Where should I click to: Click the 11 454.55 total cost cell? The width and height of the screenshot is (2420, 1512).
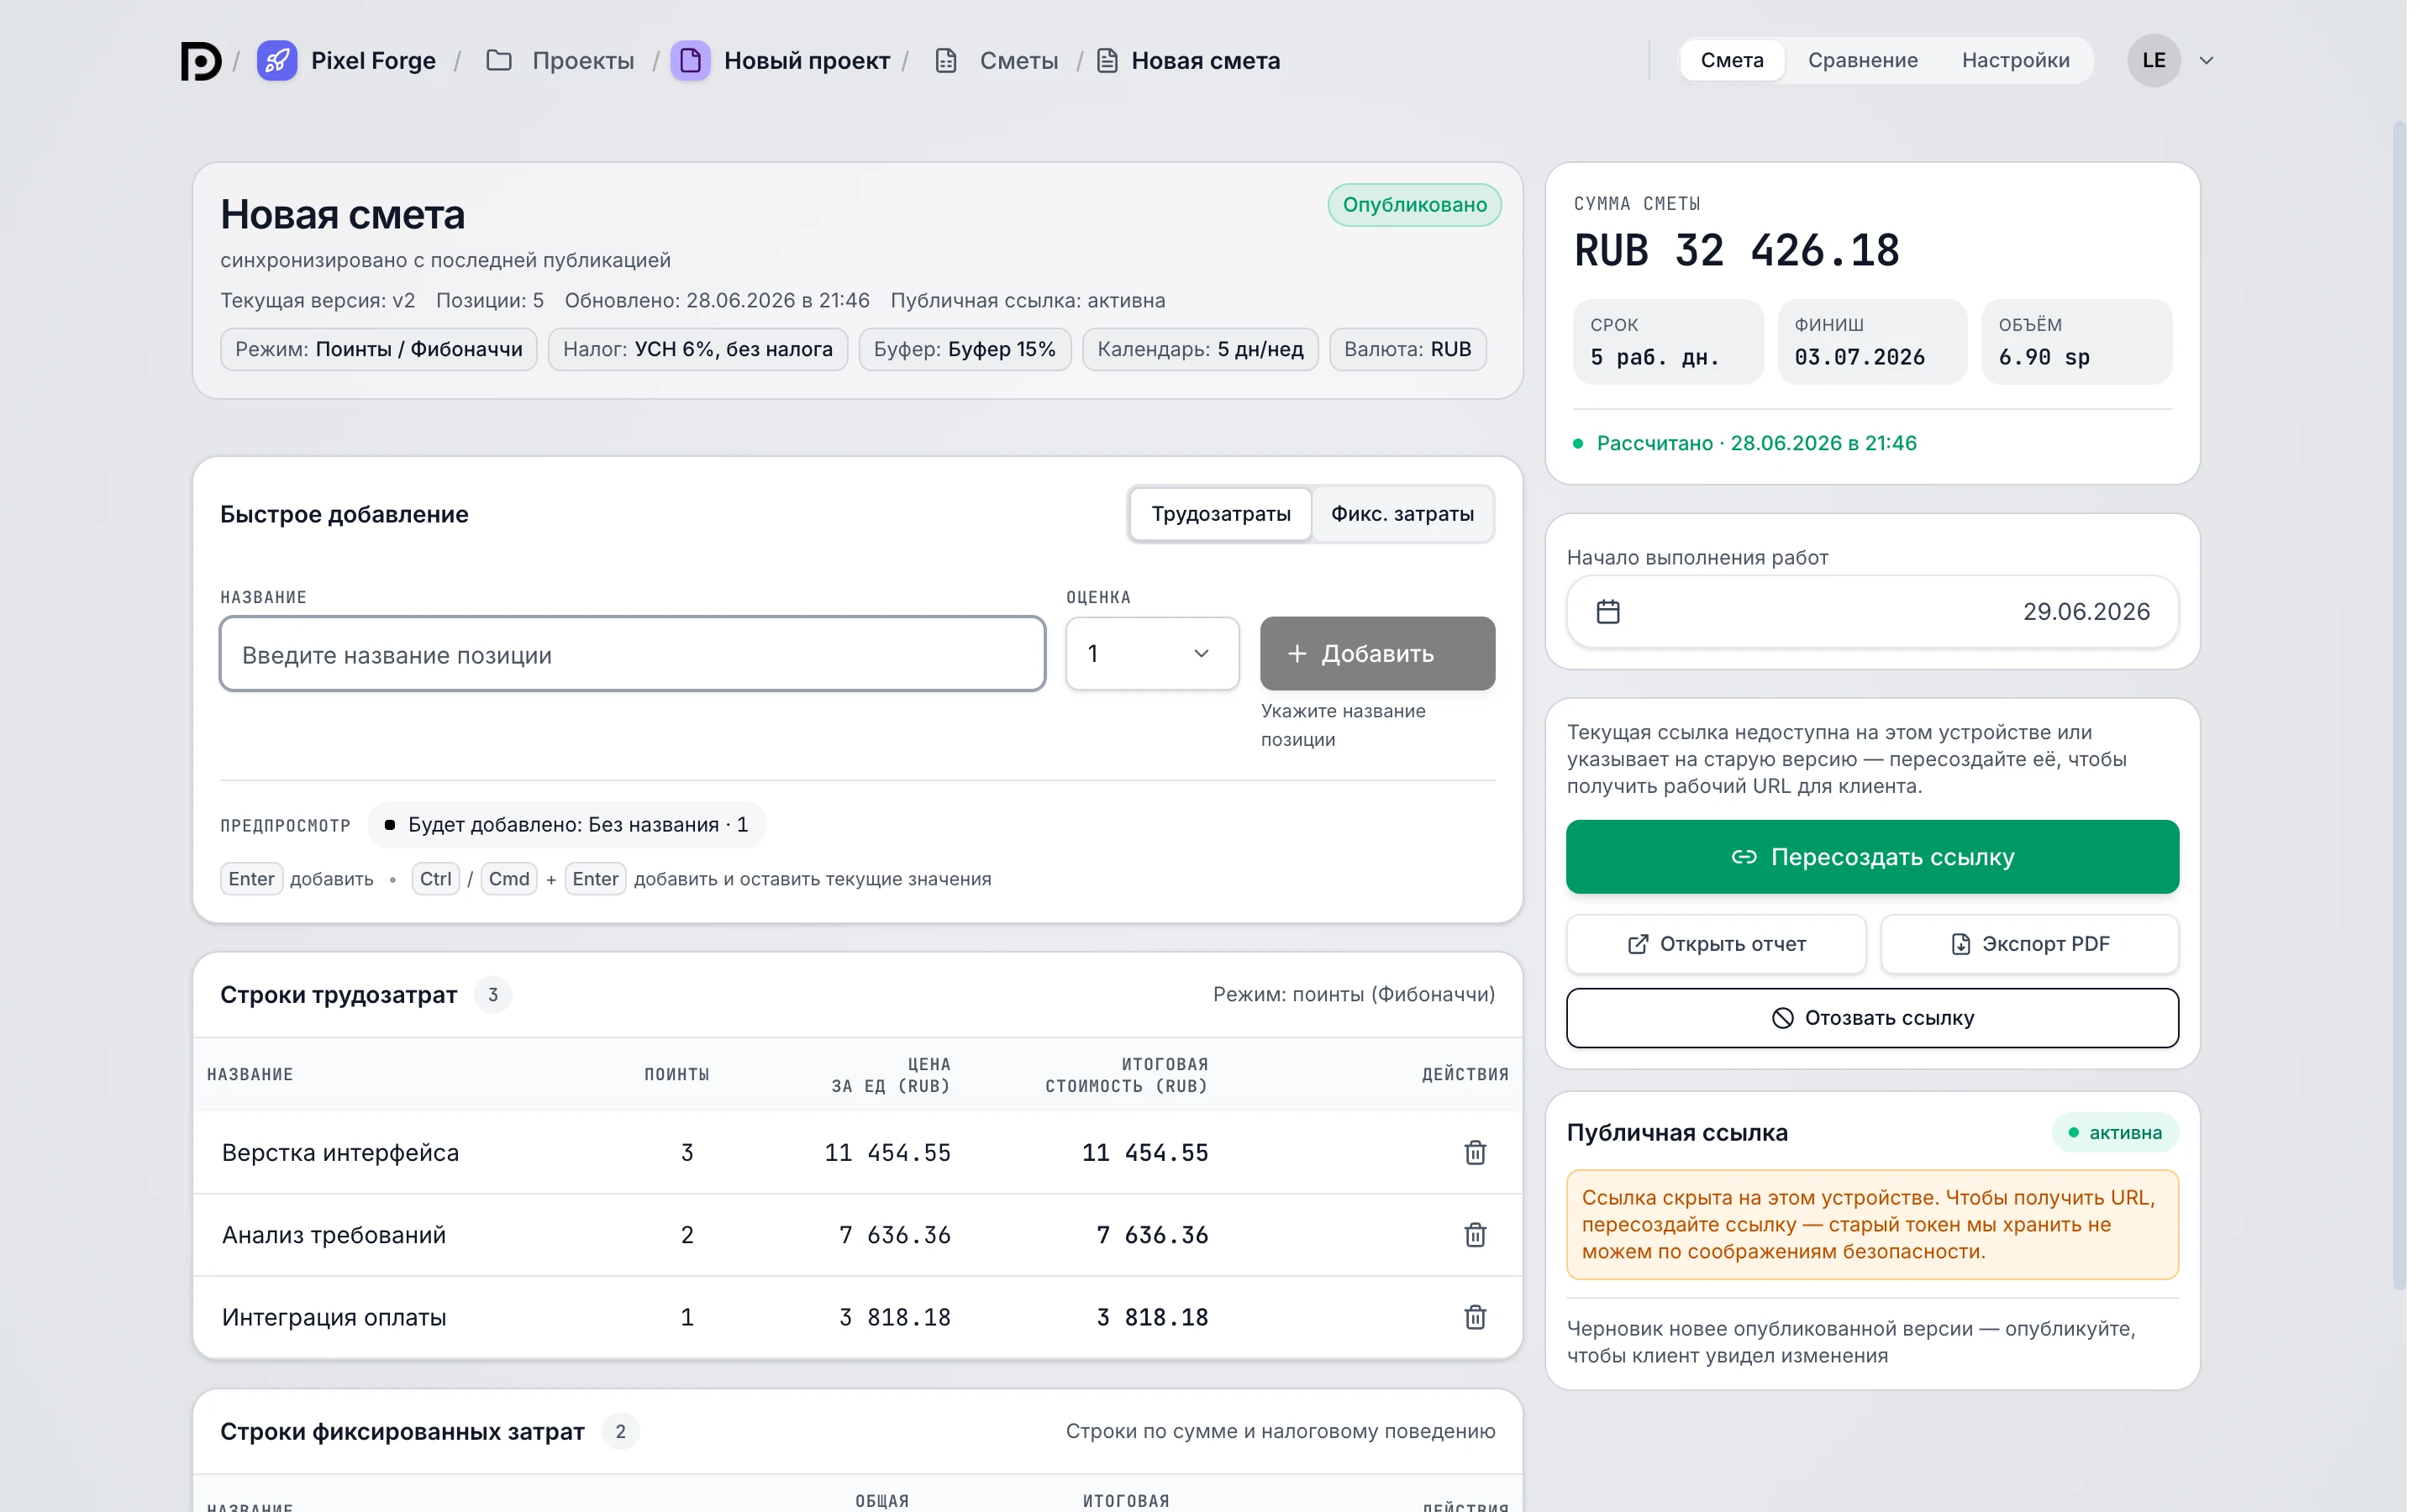[x=1145, y=1152]
